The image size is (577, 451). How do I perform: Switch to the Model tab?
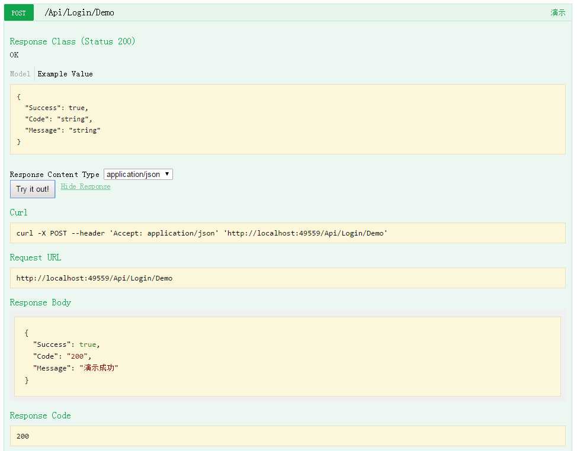(x=20, y=74)
